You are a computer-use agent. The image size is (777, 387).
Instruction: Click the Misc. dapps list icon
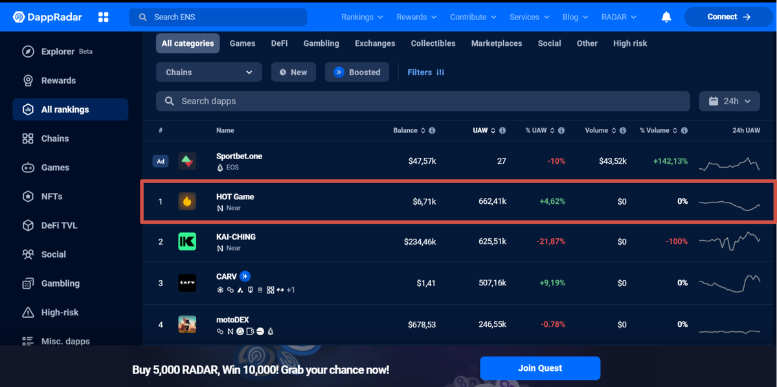(x=28, y=341)
